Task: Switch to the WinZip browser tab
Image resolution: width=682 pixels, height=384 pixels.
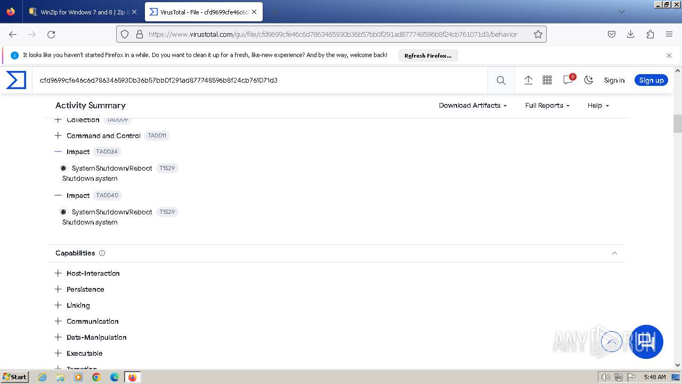Action: tap(83, 12)
